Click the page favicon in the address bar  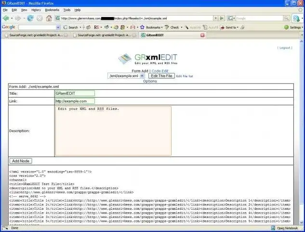click(57, 18)
